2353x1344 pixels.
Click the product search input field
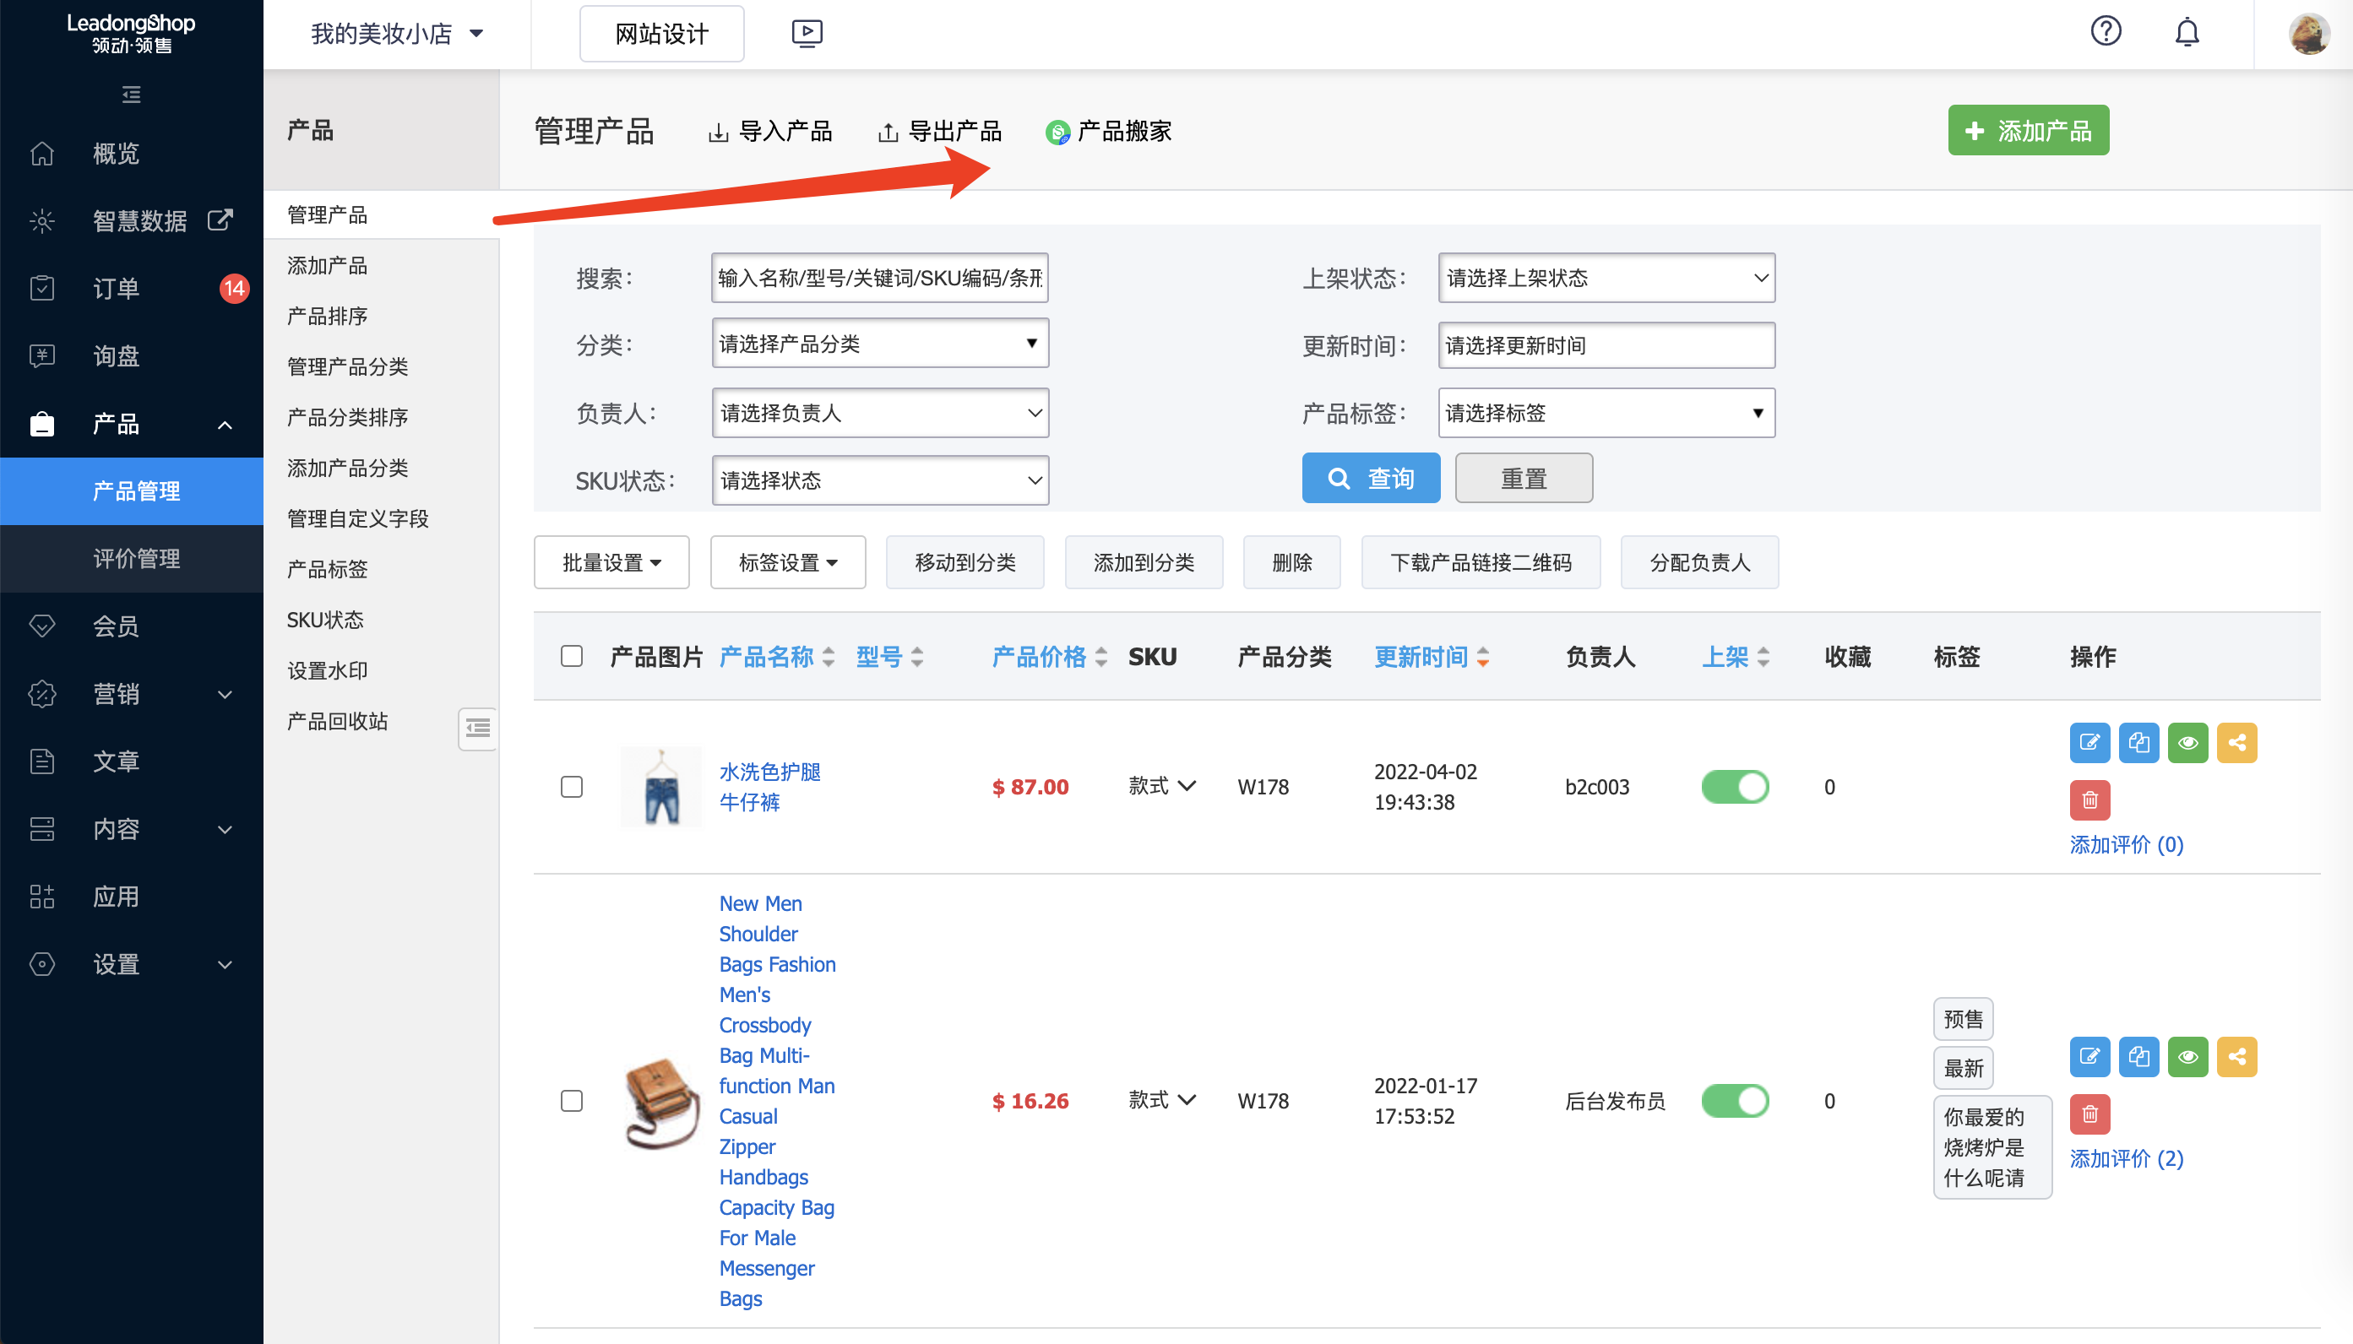(878, 278)
